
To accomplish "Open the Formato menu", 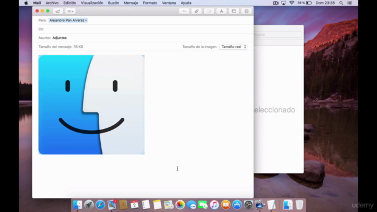I will pyautogui.click(x=150, y=3).
